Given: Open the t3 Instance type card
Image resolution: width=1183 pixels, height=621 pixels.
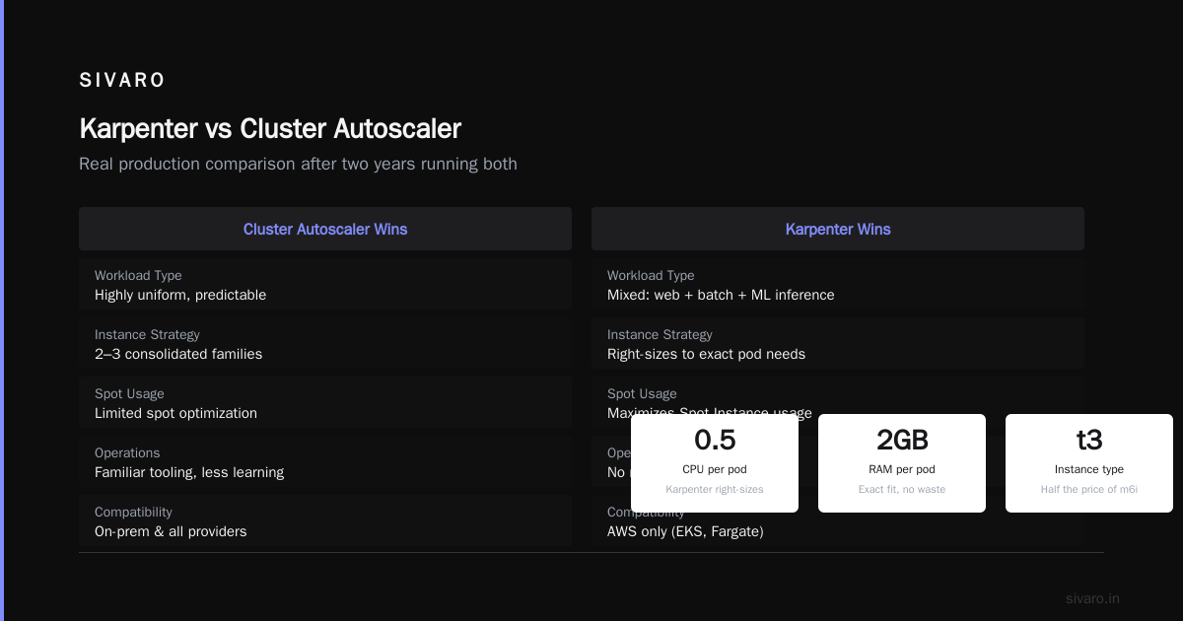Looking at the screenshot, I should point(1089,463).
